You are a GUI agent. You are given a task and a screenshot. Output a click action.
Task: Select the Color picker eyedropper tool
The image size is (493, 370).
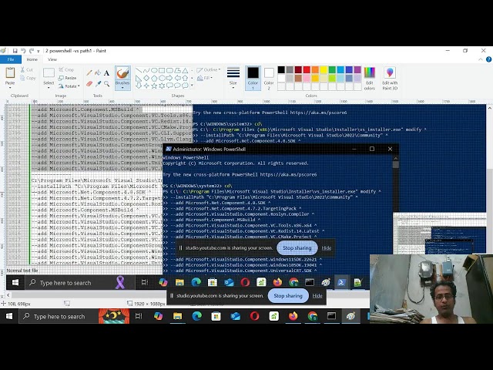point(98,84)
